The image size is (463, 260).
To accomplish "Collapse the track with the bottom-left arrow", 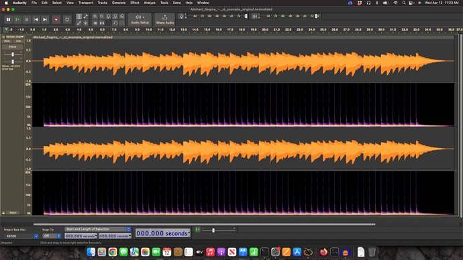I will pyautogui.click(x=3, y=212).
